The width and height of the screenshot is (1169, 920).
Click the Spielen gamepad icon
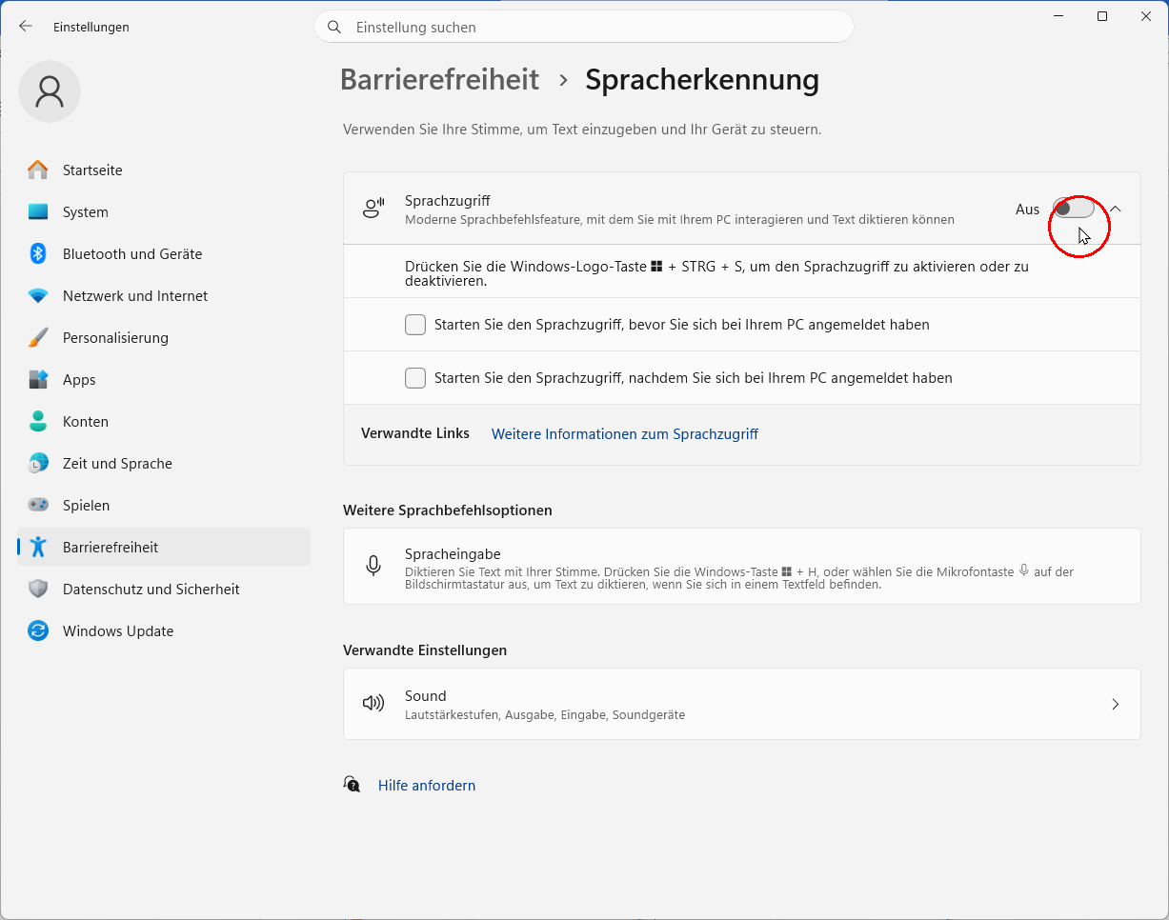pos(38,506)
